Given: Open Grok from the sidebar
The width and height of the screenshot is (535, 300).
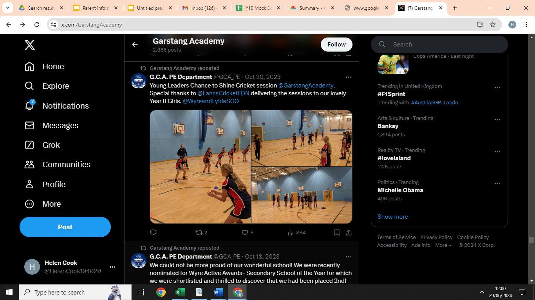Looking at the screenshot, I should [x=42, y=145].
